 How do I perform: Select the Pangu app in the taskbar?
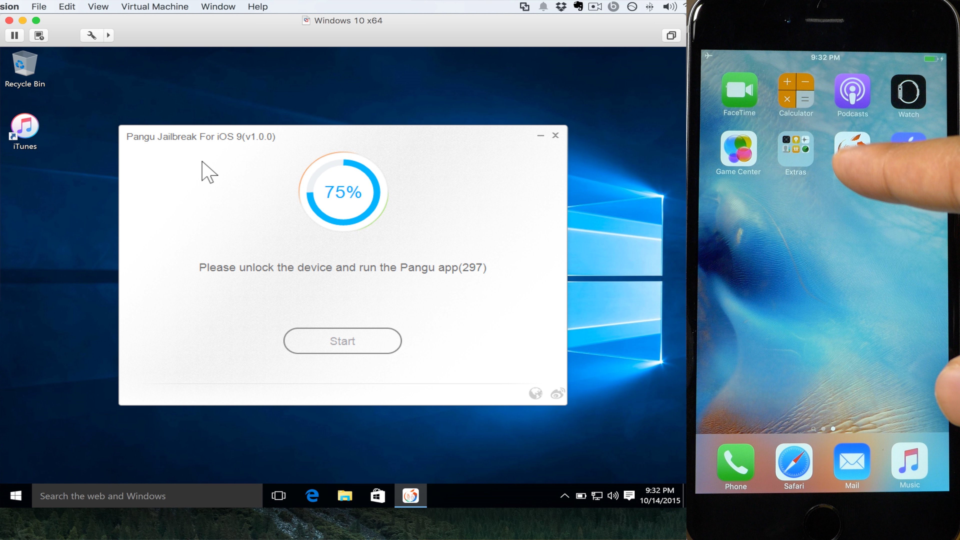click(x=411, y=496)
